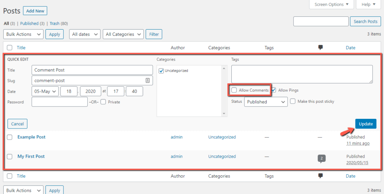Expand the Help panel

[x=369, y=4]
